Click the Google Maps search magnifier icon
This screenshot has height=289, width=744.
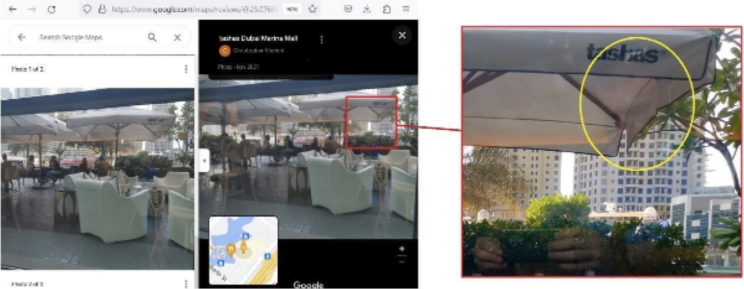click(152, 37)
